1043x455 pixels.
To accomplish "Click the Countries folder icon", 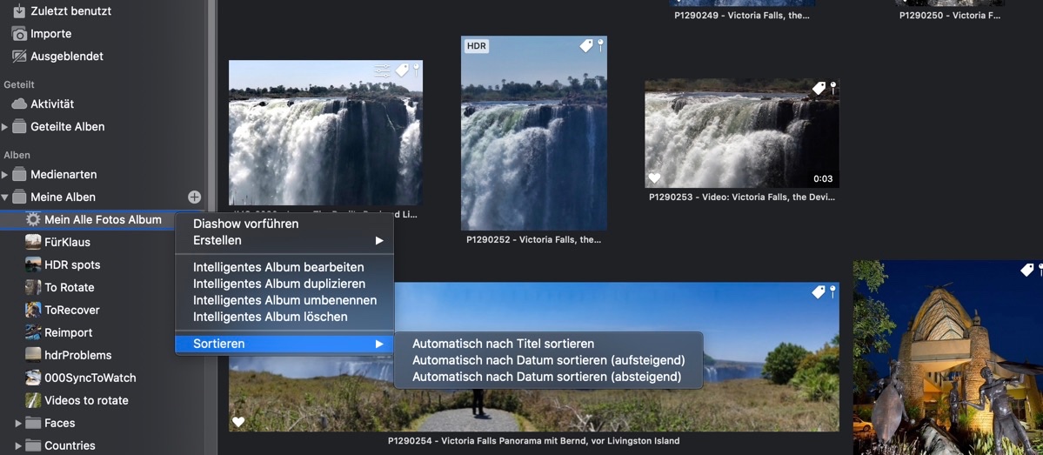I will point(33,445).
